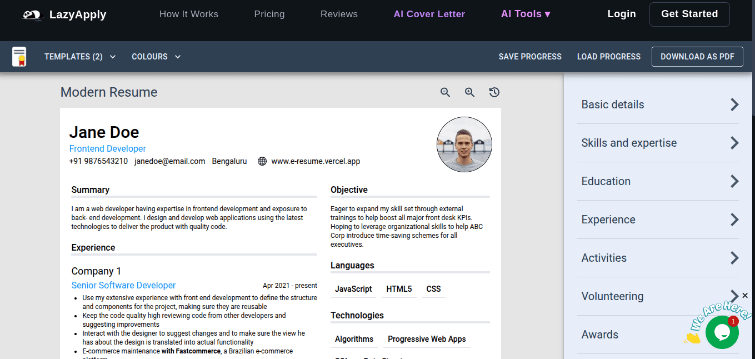Click the LazyApply panda logo
The image size is (755, 359).
(x=32, y=15)
